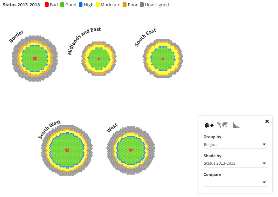This screenshot has width=278, height=197.
Task: Switch to the bar chart view icon
Action: pos(236,125)
